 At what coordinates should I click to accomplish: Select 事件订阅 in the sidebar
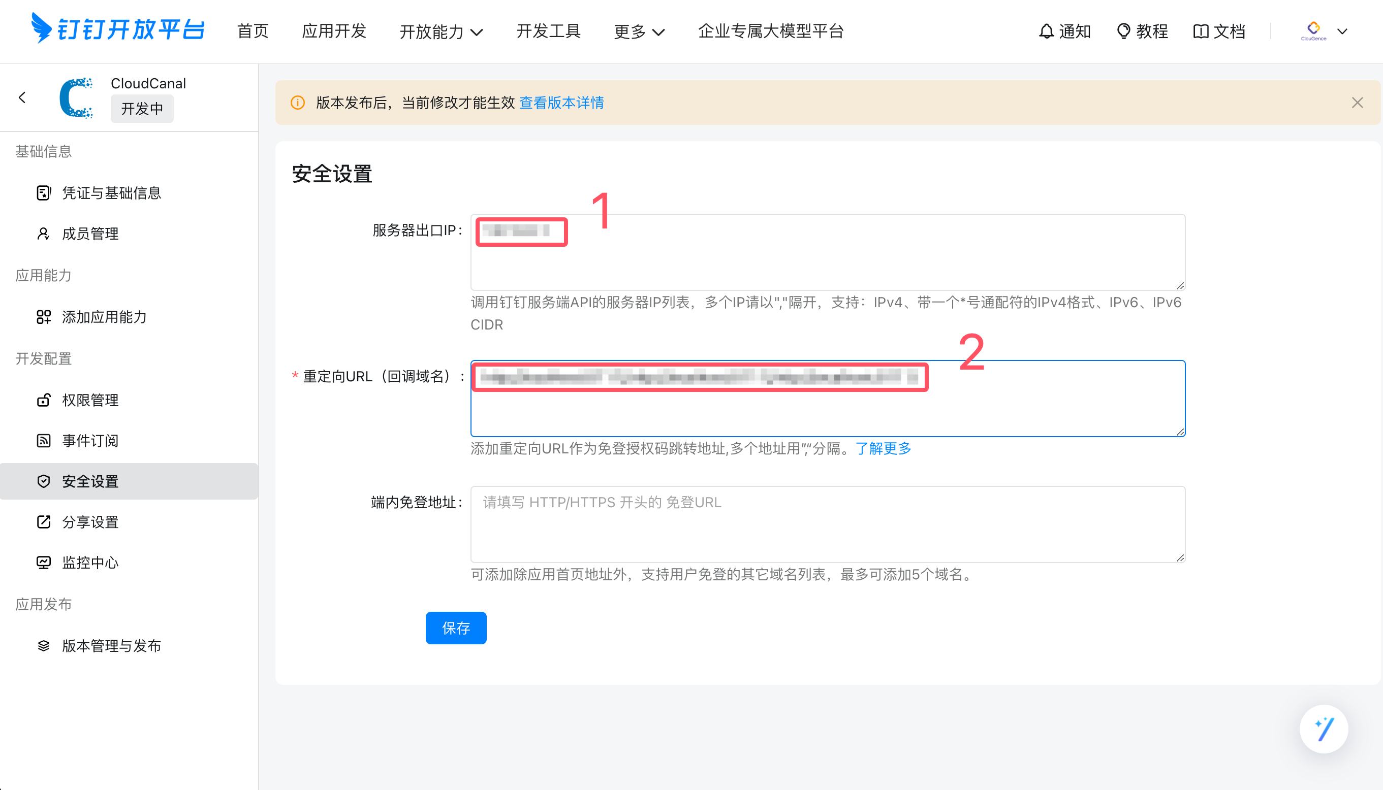tap(90, 441)
